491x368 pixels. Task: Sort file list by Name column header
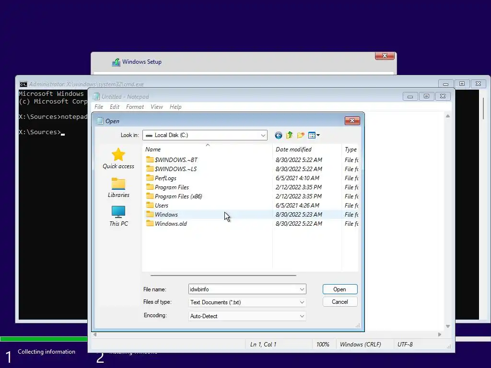pos(208,149)
